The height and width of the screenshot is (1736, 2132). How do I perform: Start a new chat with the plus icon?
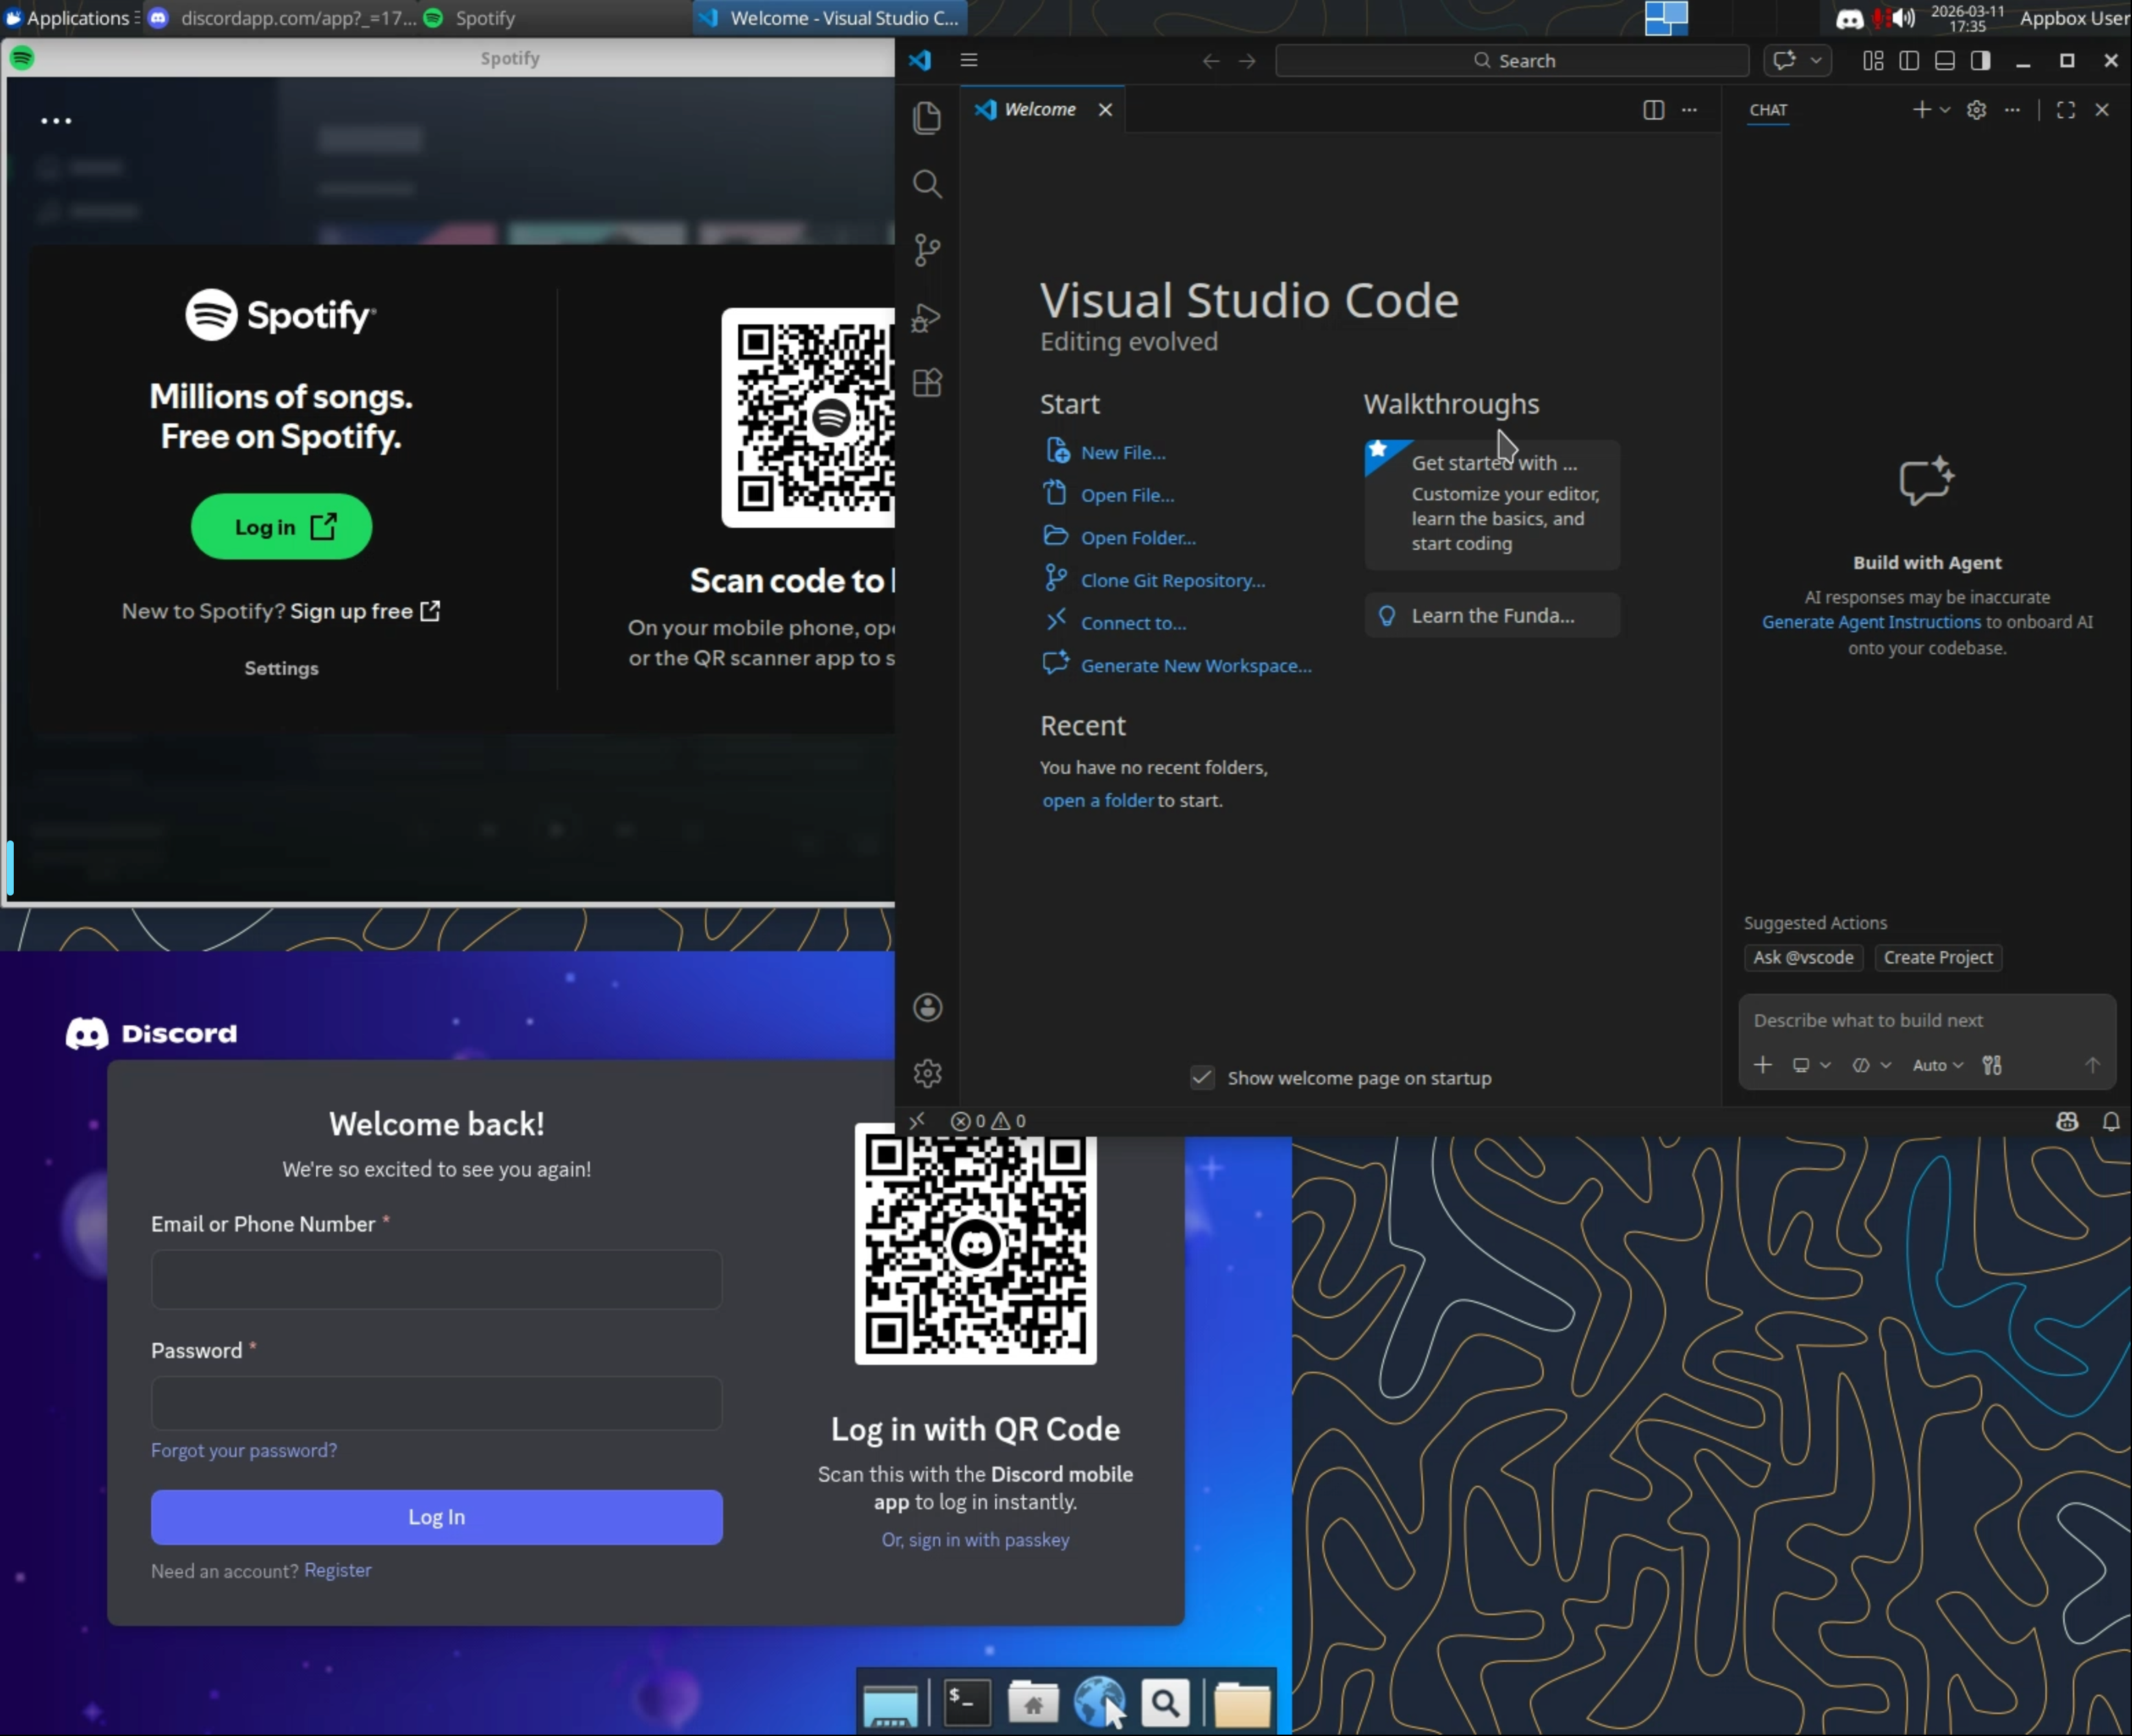coord(1921,109)
